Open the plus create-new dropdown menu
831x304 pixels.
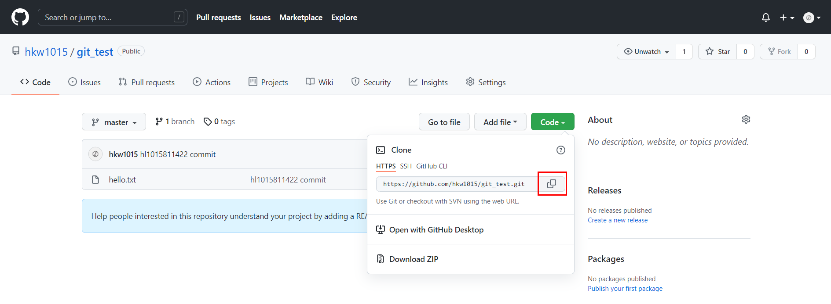[x=787, y=18]
